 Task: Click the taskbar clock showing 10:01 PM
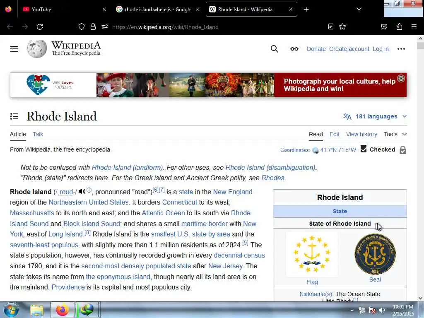pyautogui.click(x=403, y=310)
